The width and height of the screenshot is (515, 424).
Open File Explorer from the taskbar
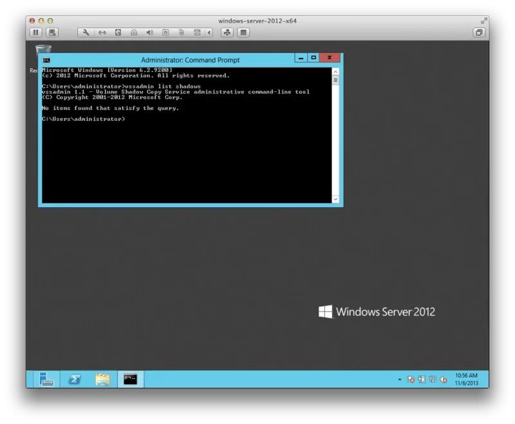pyautogui.click(x=102, y=379)
